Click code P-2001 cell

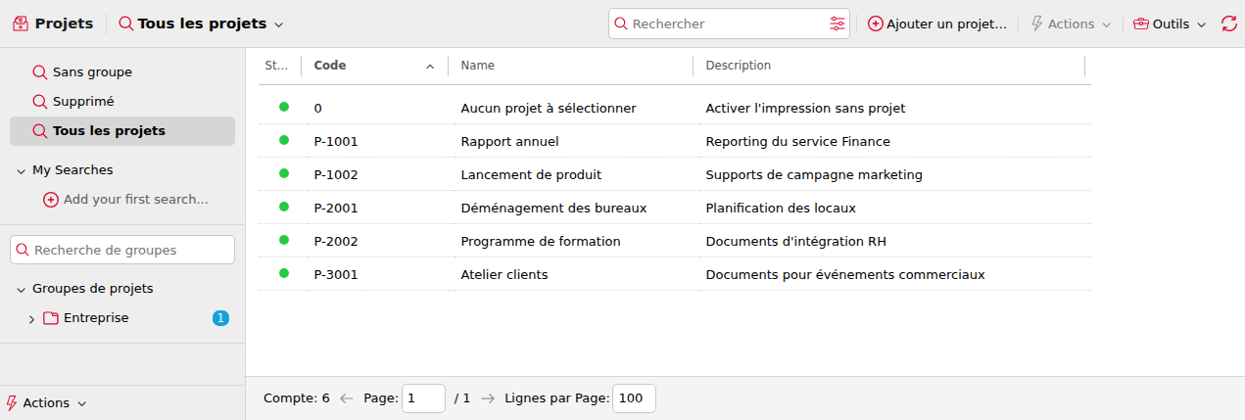tap(336, 208)
